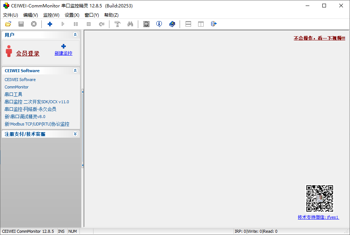
Task: Click the horizontal split window layout icon
Action: pyautogui.click(x=188, y=24)
